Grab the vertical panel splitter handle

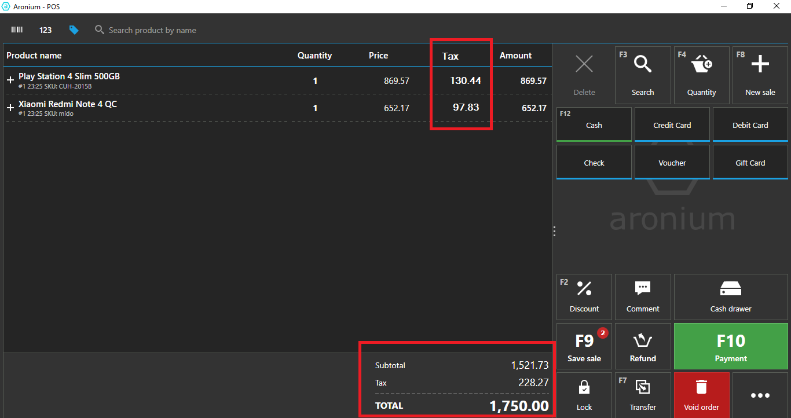click(554, 231)
